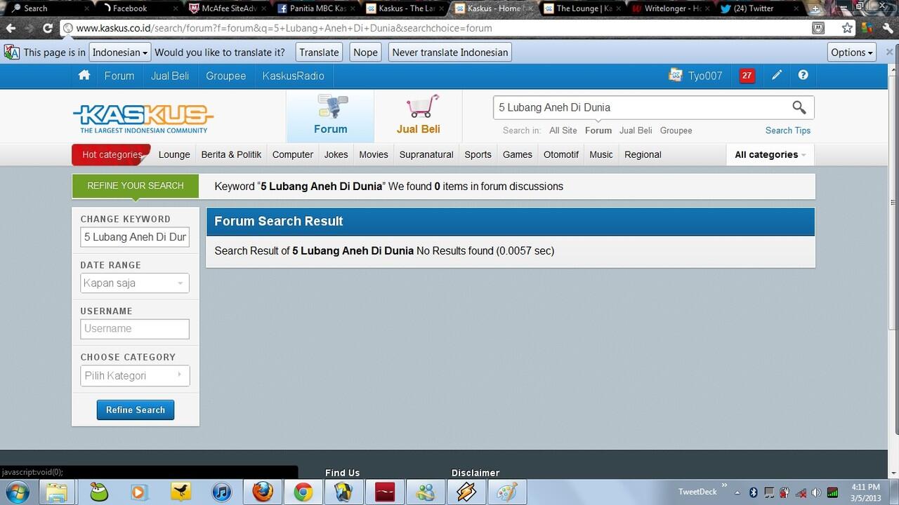The width and height of the screenshot is (899, 505).
Task: Click the Hot categories button
Action: click(x=111, y=154)
